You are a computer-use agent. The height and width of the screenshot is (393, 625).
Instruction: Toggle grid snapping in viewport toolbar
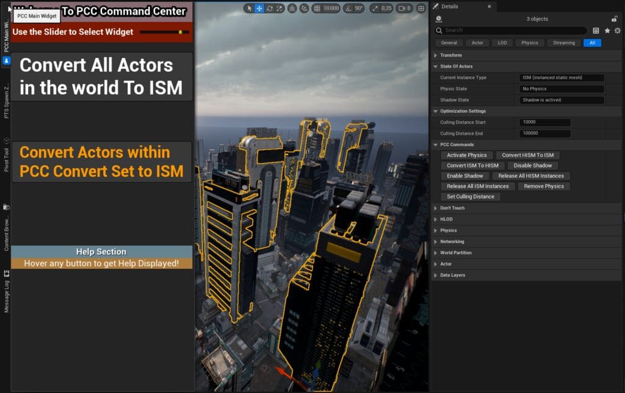click(x=317, y=9)
